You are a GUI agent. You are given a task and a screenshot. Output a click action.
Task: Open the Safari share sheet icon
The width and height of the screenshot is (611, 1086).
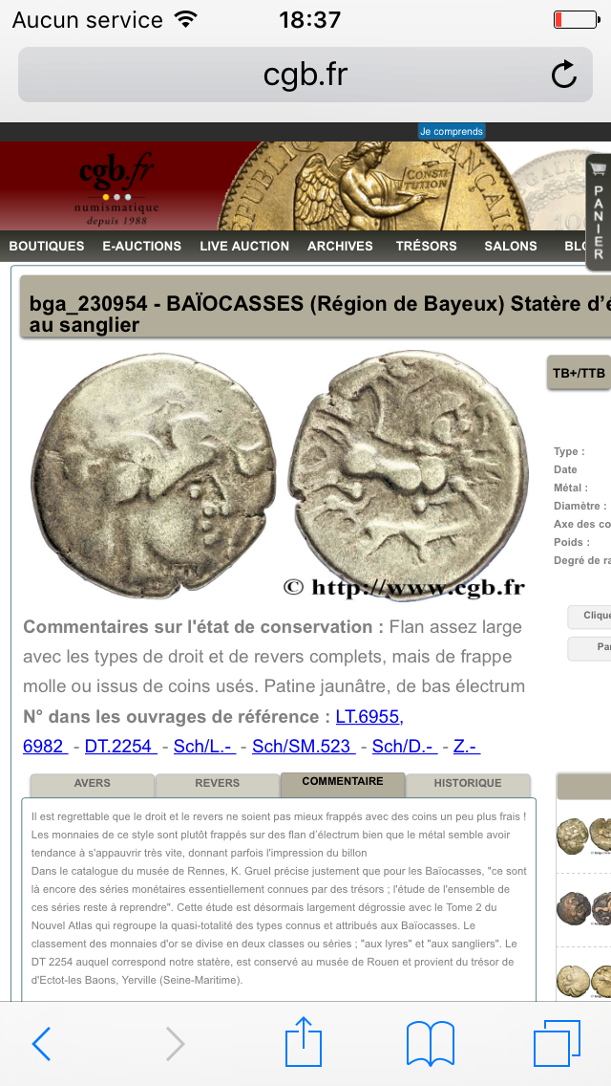pos(303,1040)
